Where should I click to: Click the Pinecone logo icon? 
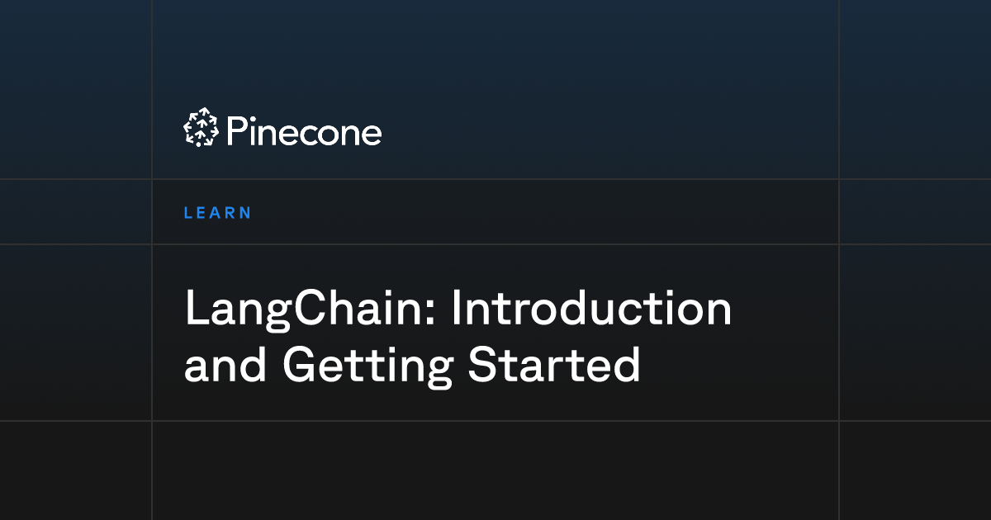tap(201, 129)
